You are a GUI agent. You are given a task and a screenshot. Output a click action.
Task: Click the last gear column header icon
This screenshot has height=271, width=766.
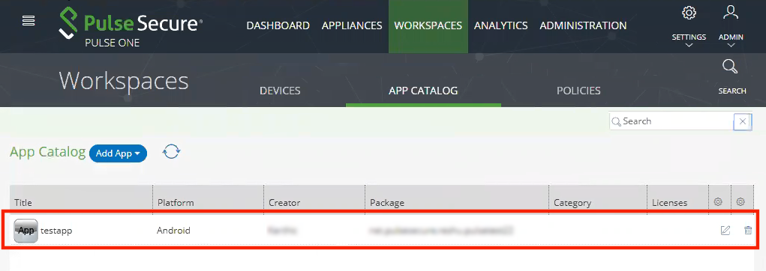(740, 202)
